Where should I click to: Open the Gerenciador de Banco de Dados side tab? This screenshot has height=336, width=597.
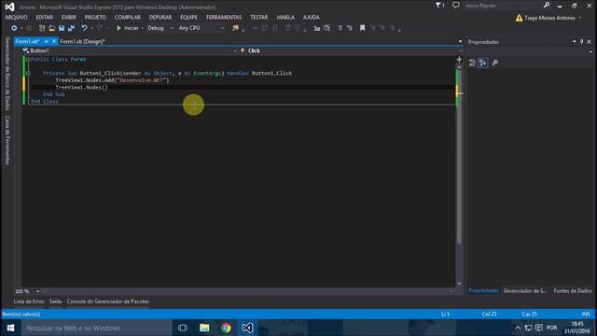7,74
